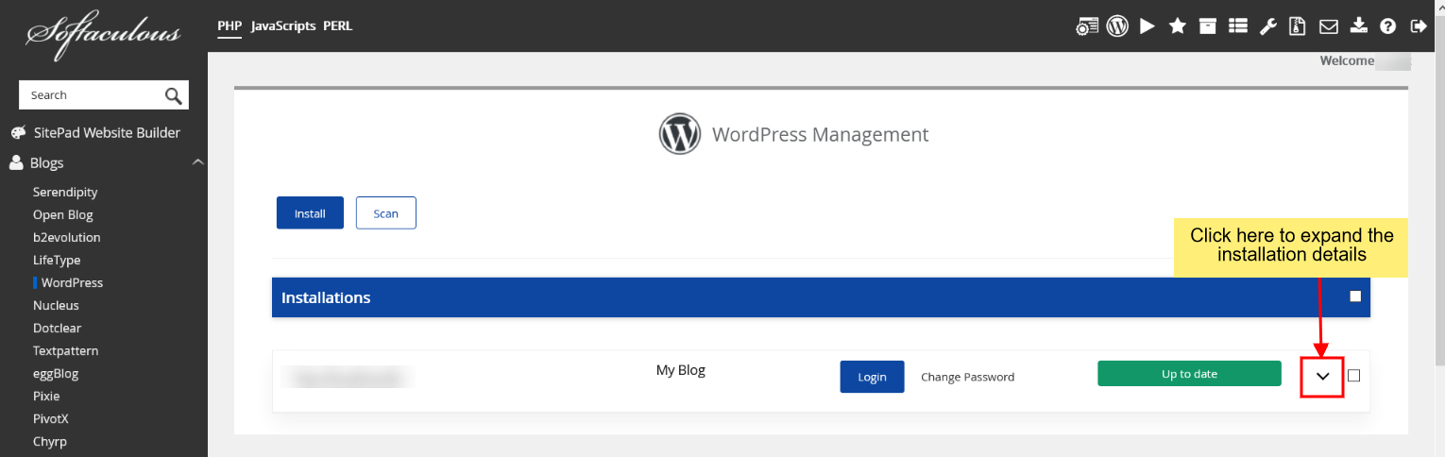Click the Softaculous logo
This screenshot has width=1445, height=457.
point(103,36)
